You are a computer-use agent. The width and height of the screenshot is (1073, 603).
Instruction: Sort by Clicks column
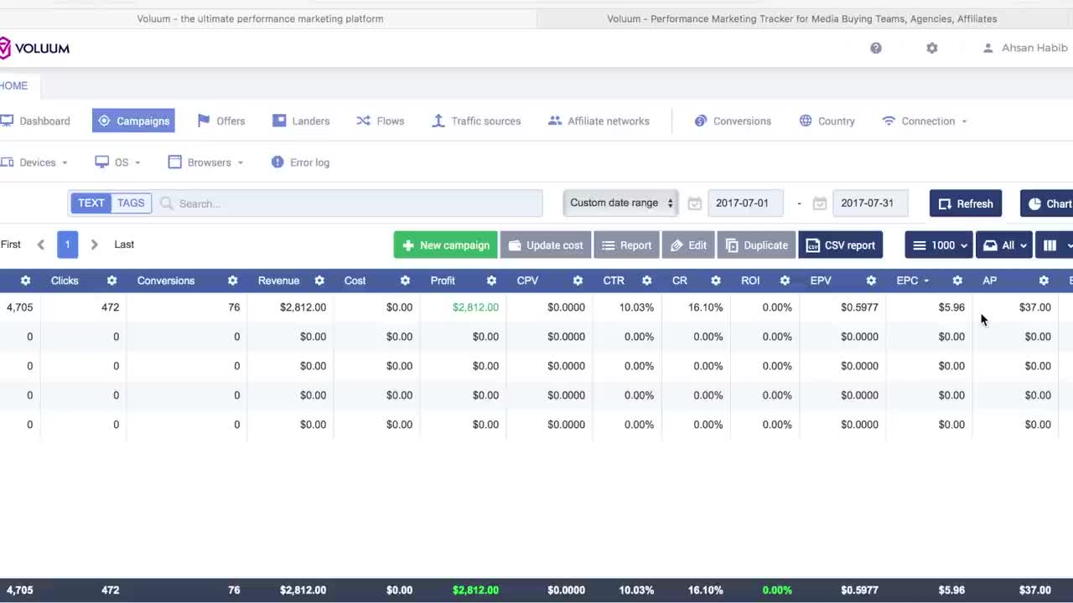[65, 281]
